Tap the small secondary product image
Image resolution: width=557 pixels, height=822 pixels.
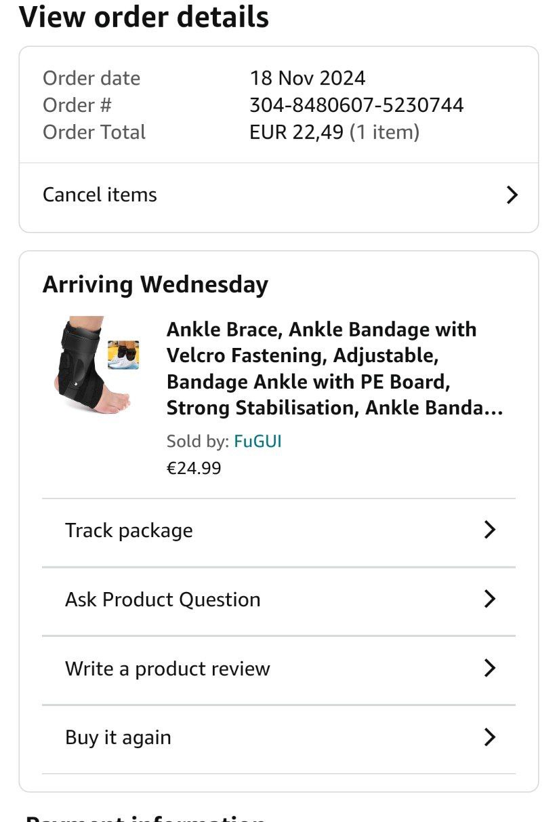coord(123,355)
